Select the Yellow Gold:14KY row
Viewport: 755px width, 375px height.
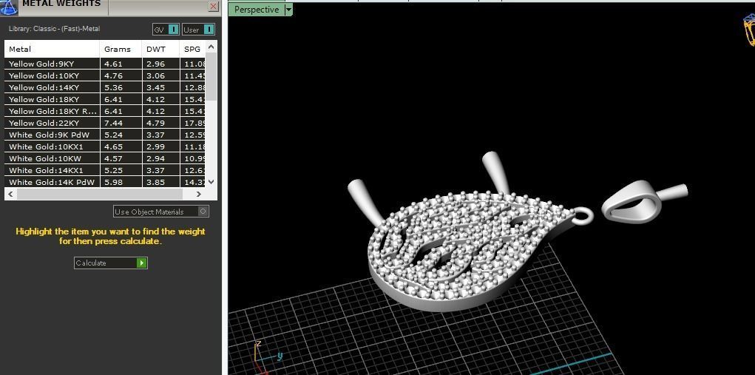(105, 87)
